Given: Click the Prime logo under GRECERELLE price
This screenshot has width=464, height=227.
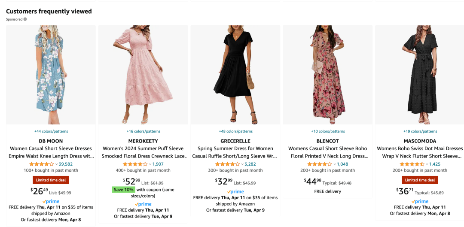Looking at the screenshot, I should coord(235,192).
